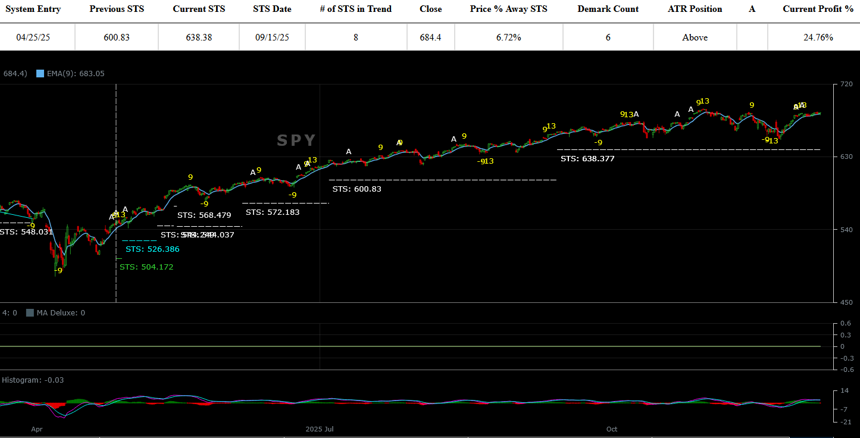Image resolution: width=860 pixels, height=438 pixels.
Task: Select the Demark Count column header
Action: (608, 9)
